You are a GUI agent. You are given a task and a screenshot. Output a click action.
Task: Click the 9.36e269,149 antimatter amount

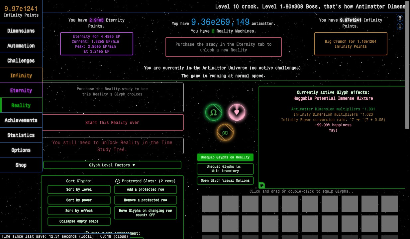click(220, 22)
